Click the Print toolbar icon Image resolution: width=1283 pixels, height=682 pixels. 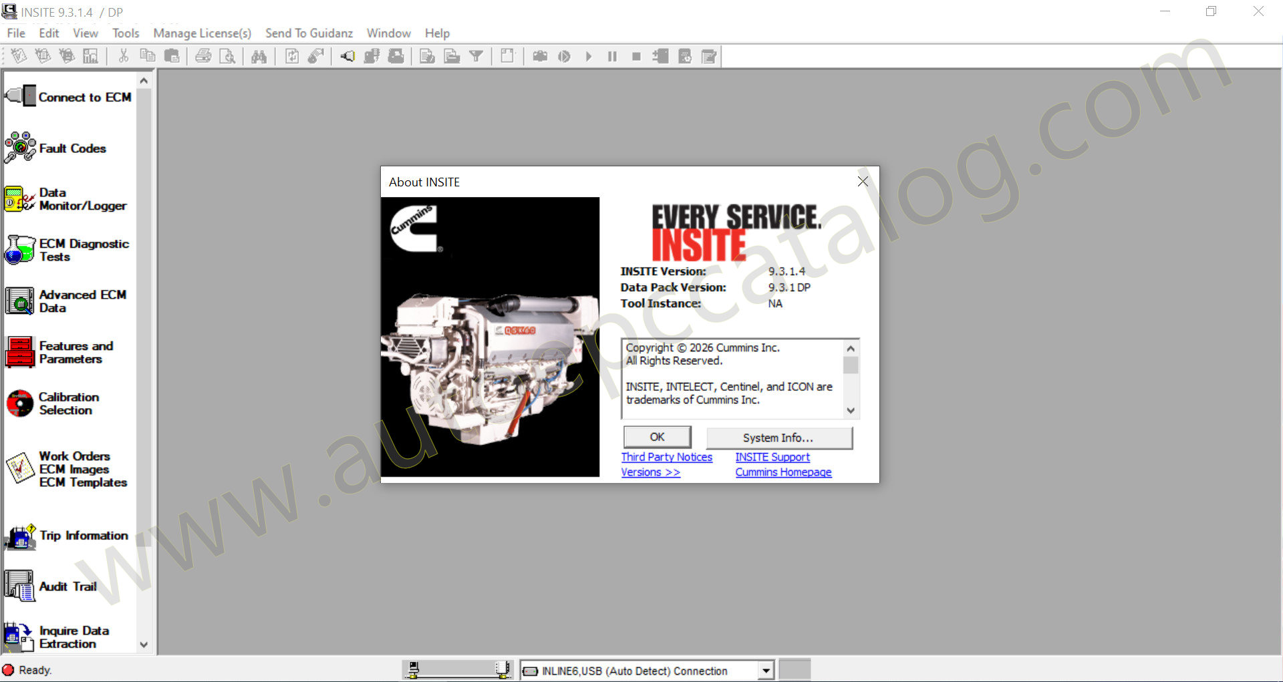[203, 56]
